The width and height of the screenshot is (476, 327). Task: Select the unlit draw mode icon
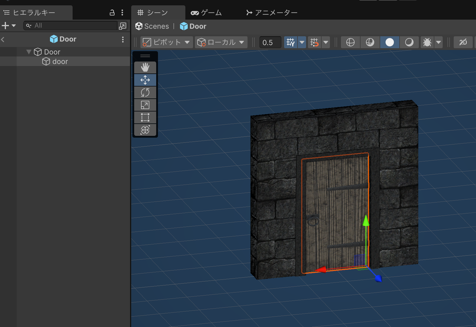[x=409, y=42]
